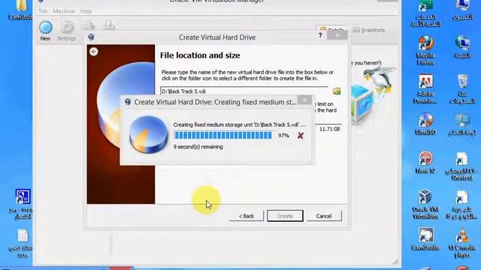This screenshot has height=270, width=481.
Task: Close the progress dialog window
Action: coord(304,100)
